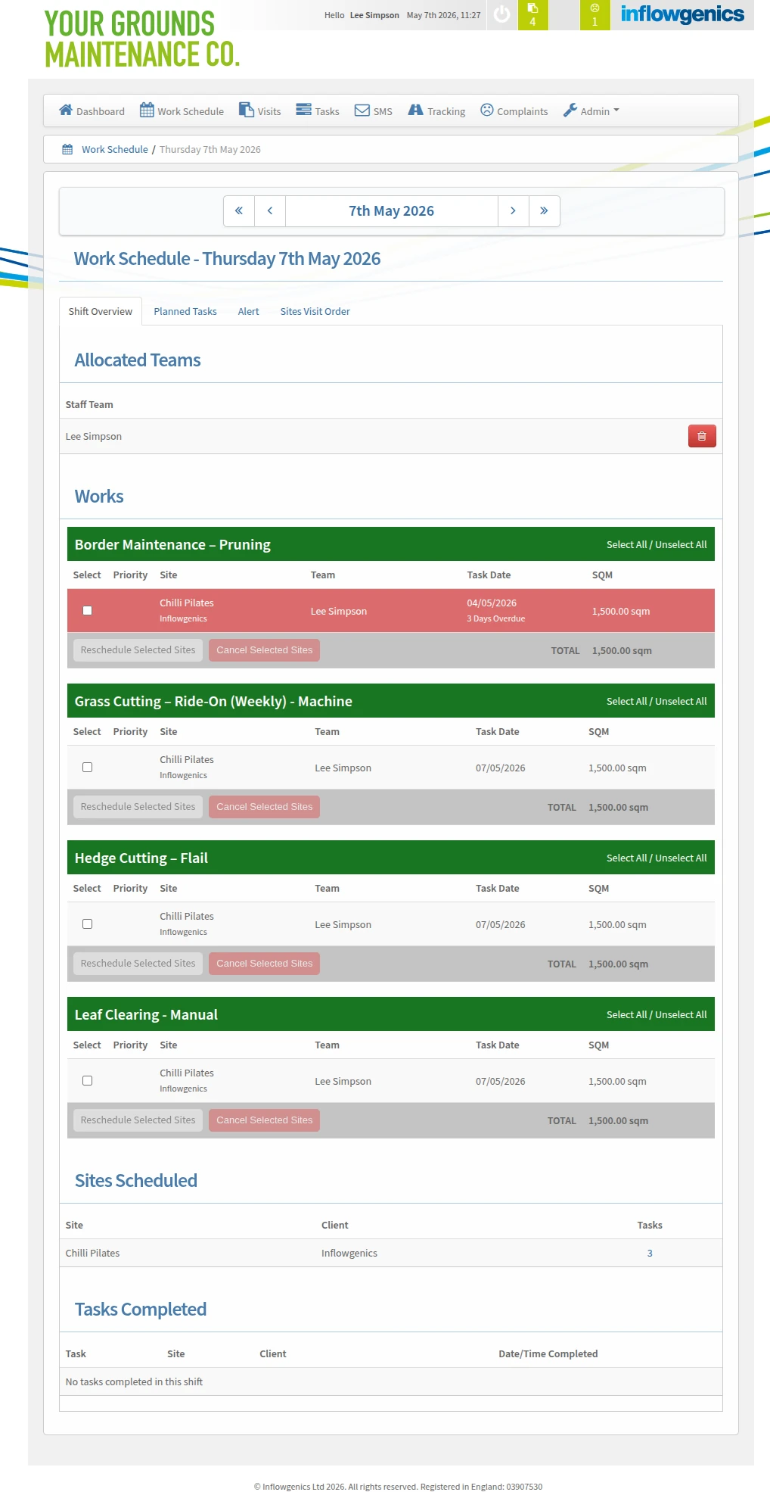
Task: Select All / Unselect All for Grass Cutting
Action: 657,701
